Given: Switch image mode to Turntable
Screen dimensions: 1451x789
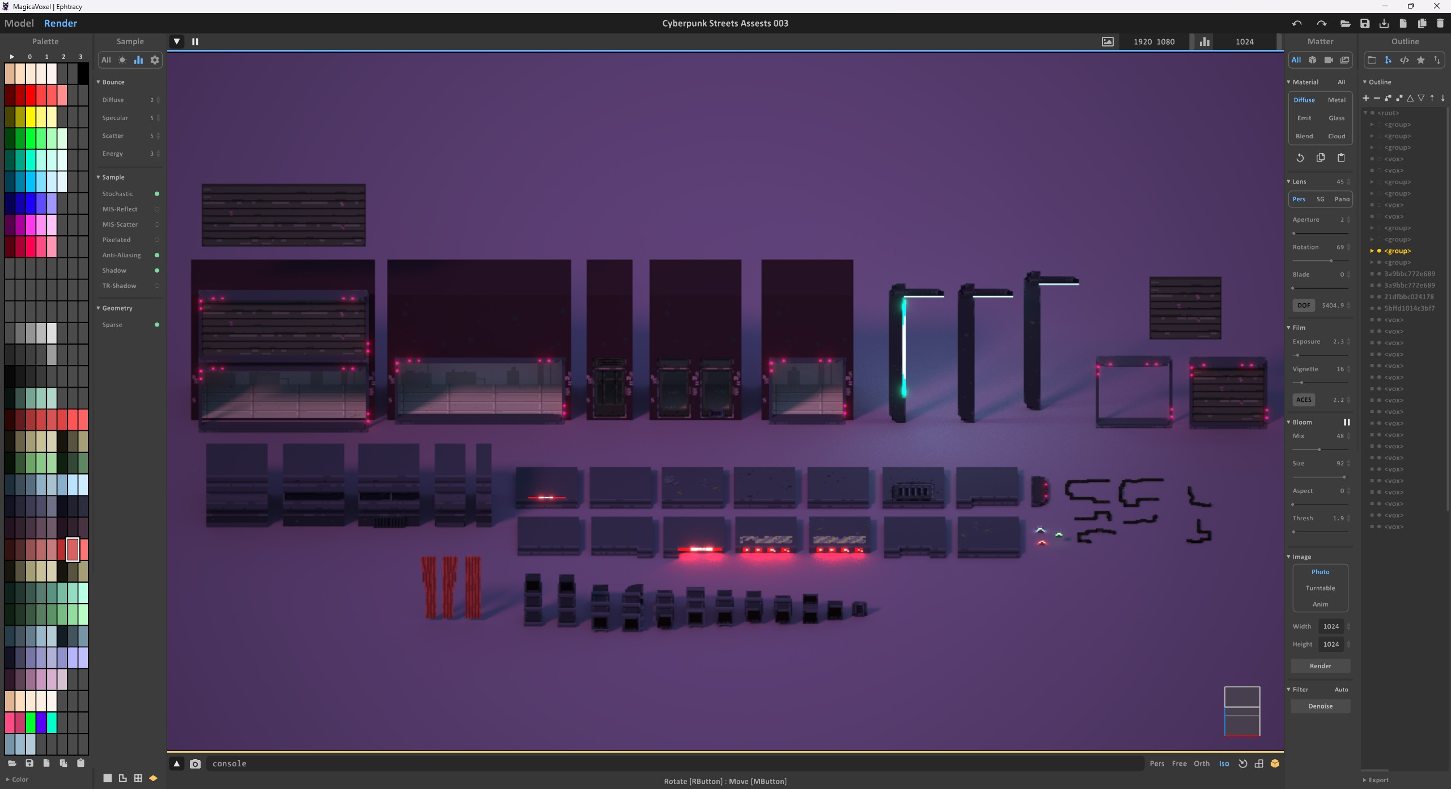Looking at the screenshot, I should tap(1320, 588).
